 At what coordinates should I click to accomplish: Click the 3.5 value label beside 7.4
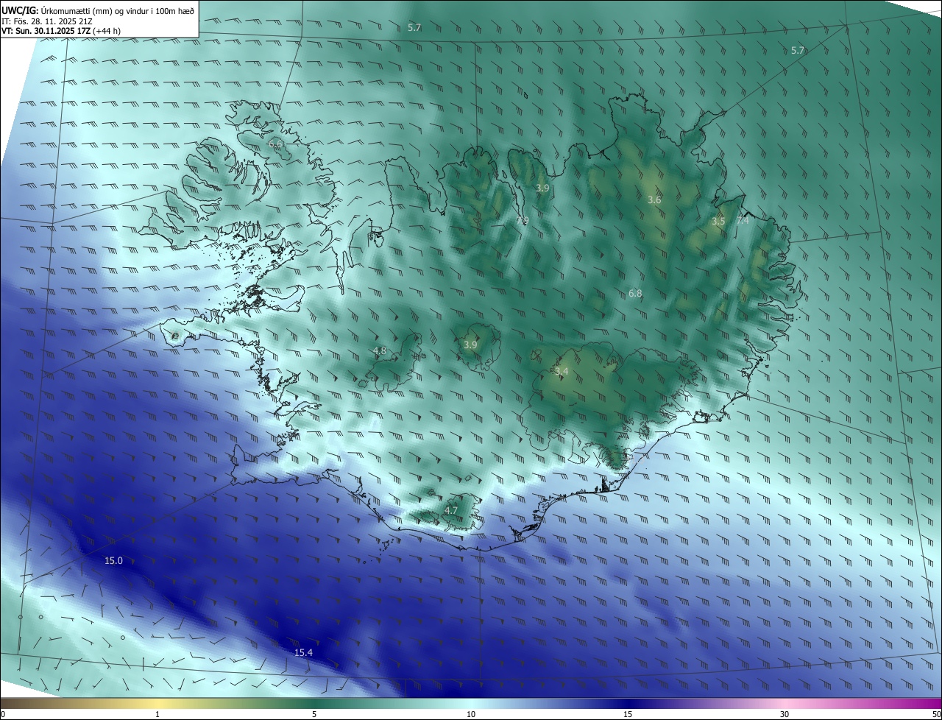(x=718, y=221)
